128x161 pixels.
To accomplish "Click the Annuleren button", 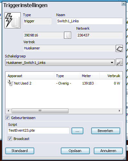I will tap(108, 151).
